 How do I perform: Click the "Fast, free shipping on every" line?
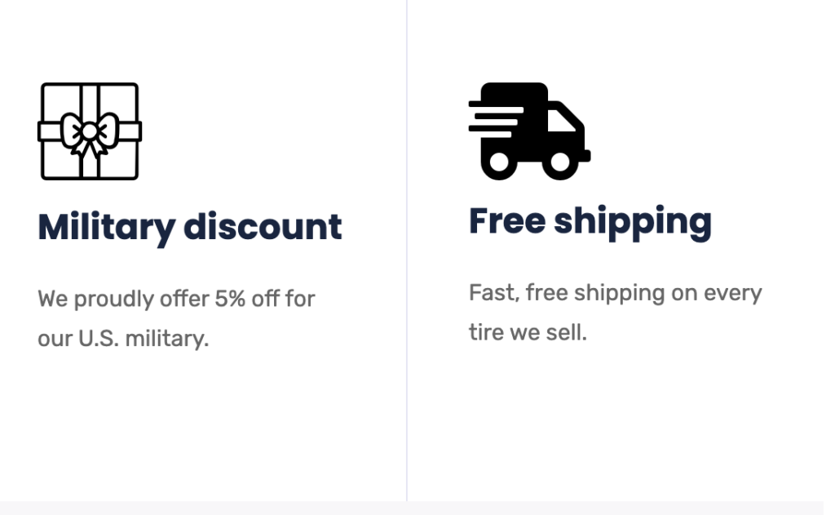(x=616, y=293)
